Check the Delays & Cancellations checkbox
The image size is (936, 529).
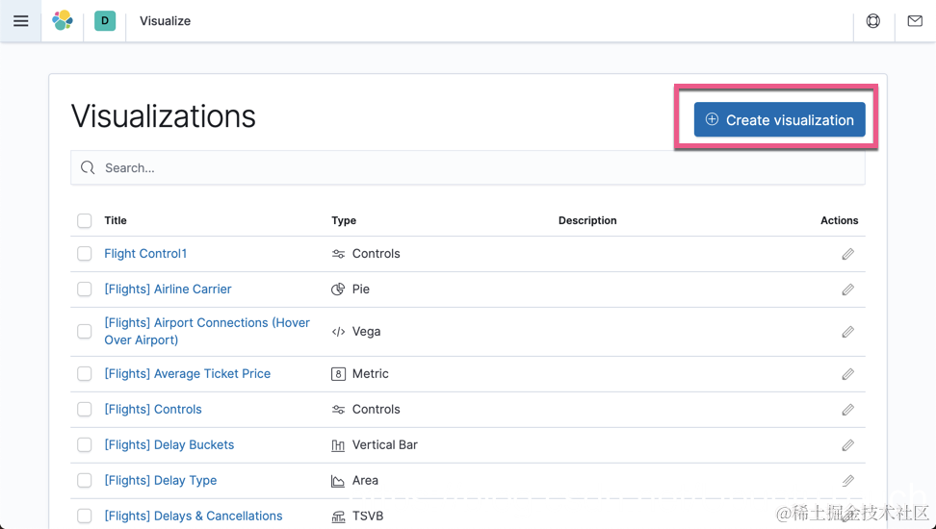tap(84, 516)
